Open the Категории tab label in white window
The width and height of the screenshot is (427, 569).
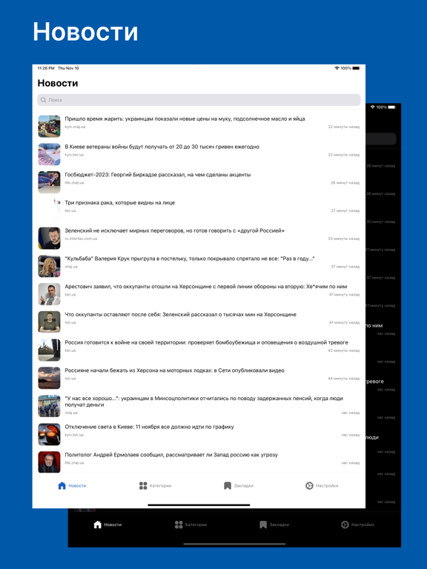[160, 485]
